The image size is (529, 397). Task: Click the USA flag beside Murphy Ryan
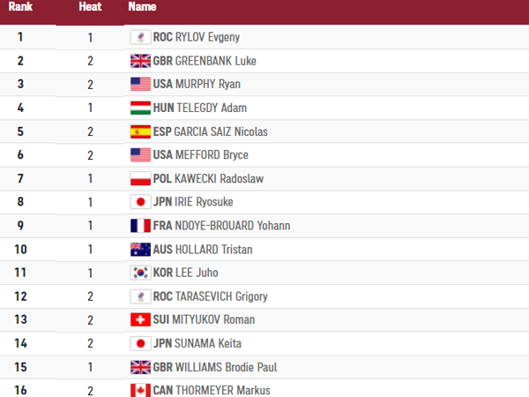[x=140, y=85]
